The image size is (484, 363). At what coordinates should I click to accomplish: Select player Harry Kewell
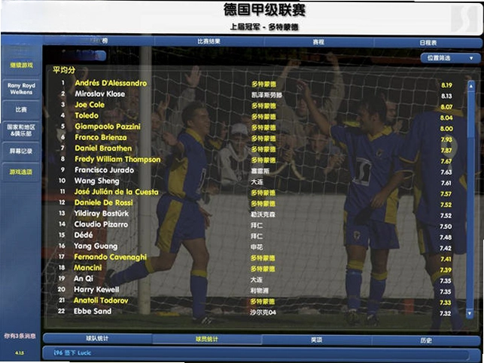click(96, 290)
